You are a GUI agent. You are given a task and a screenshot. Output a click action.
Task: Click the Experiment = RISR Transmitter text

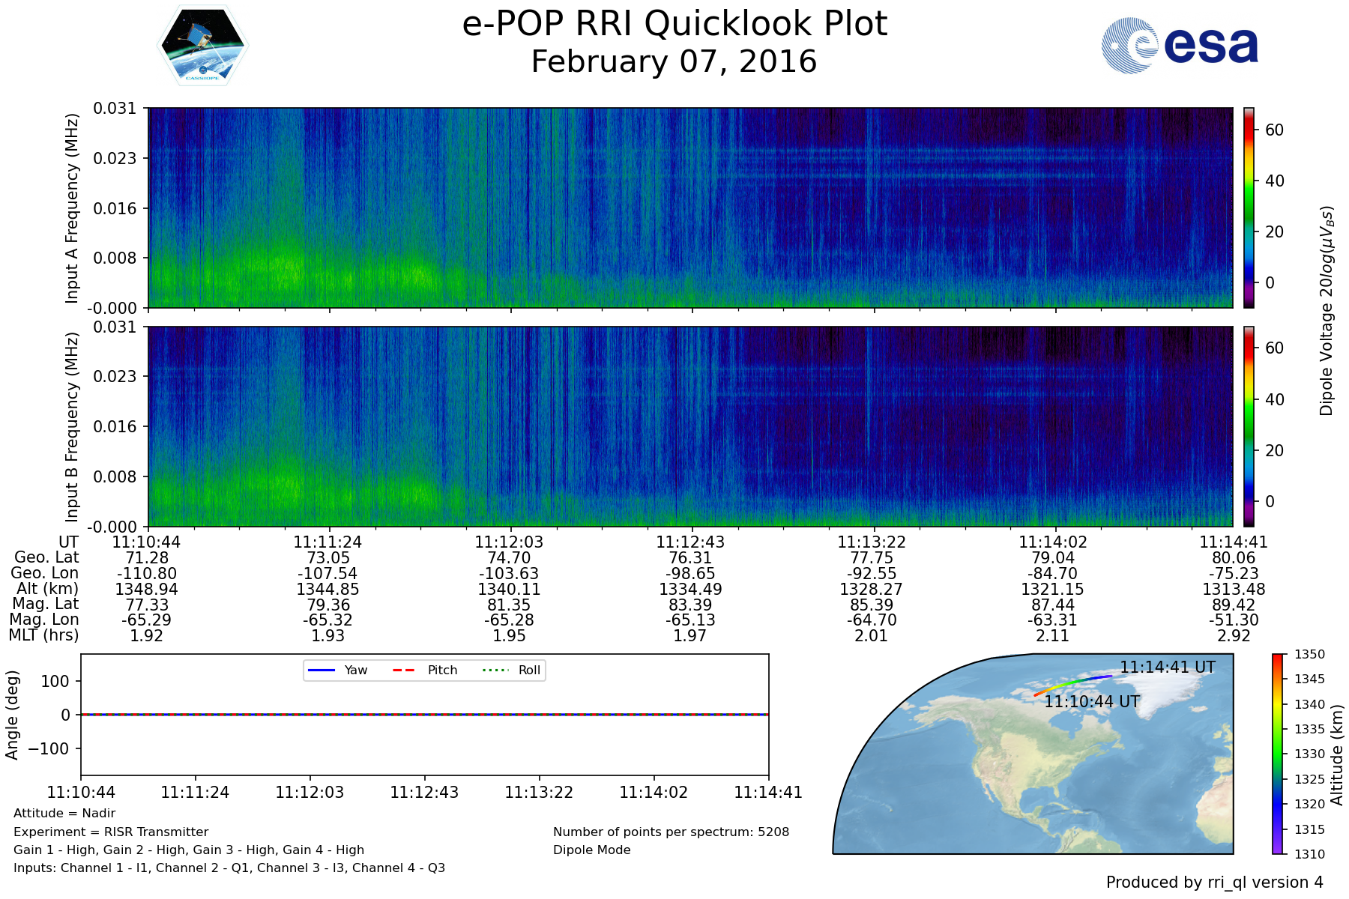click(111, 832)
